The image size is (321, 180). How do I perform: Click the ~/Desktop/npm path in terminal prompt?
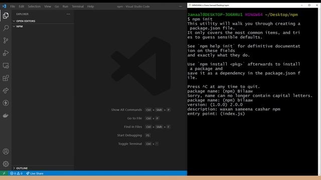[281, 14]
